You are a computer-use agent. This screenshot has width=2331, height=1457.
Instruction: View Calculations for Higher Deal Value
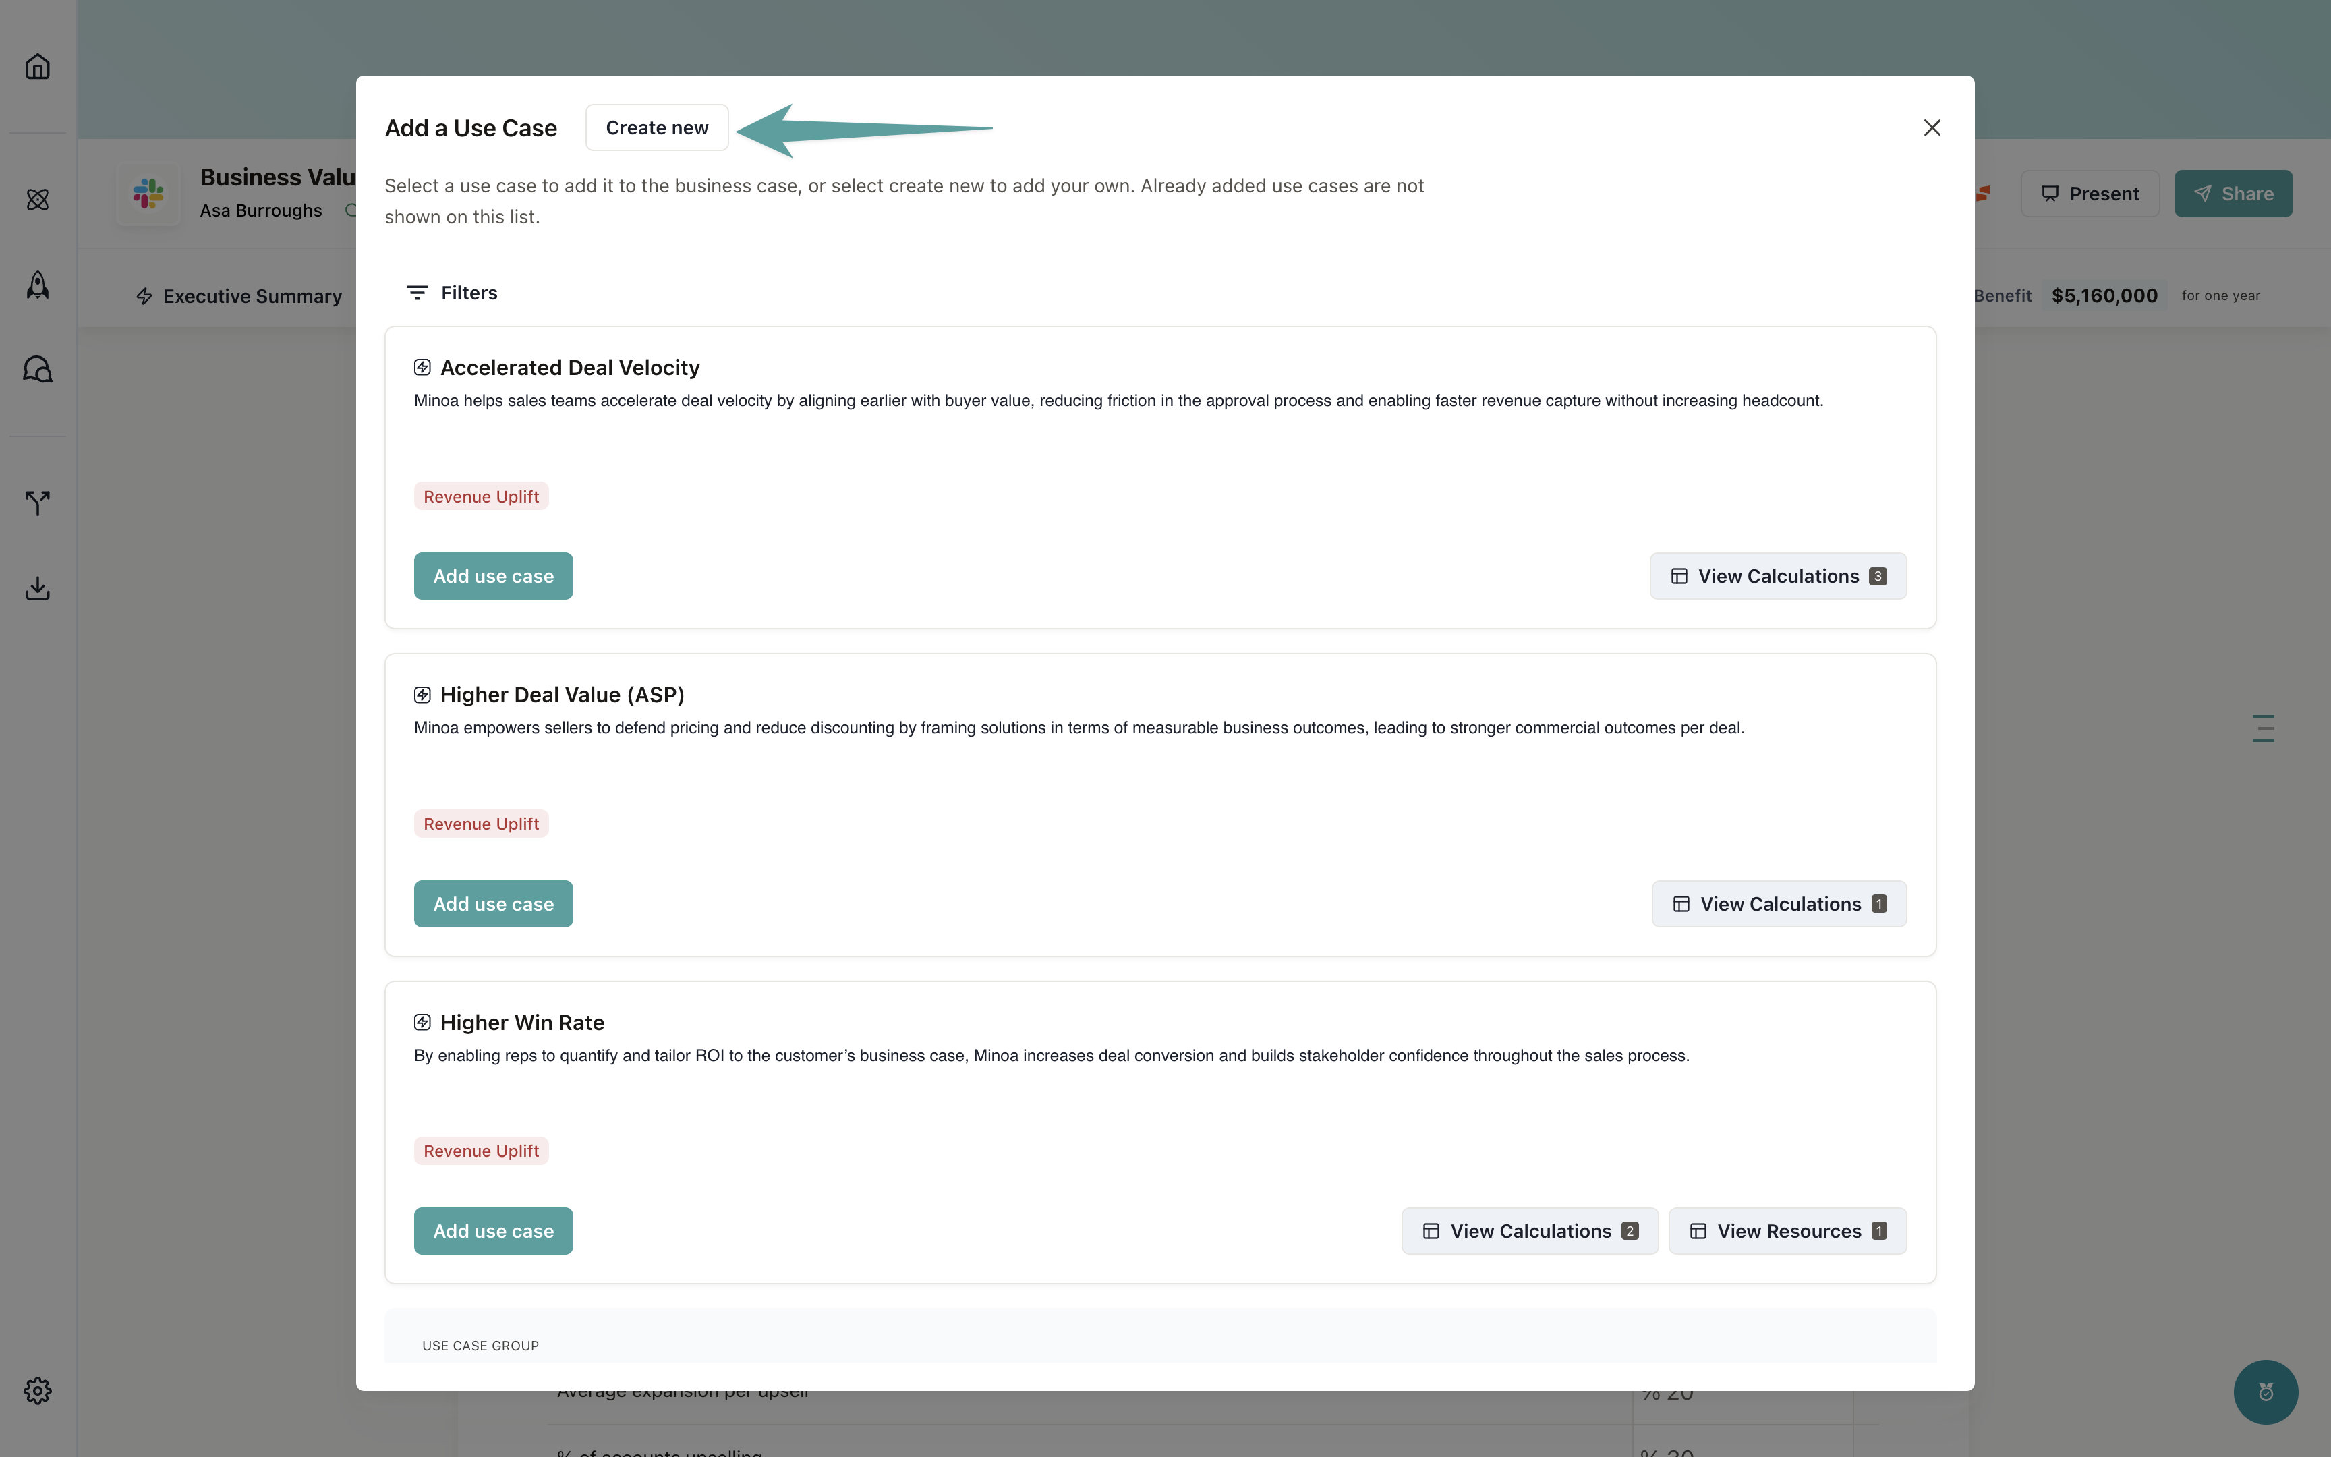click(1778, 904)
